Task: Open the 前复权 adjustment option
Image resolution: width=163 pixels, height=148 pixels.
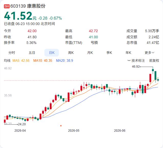Action: point(154,60)
